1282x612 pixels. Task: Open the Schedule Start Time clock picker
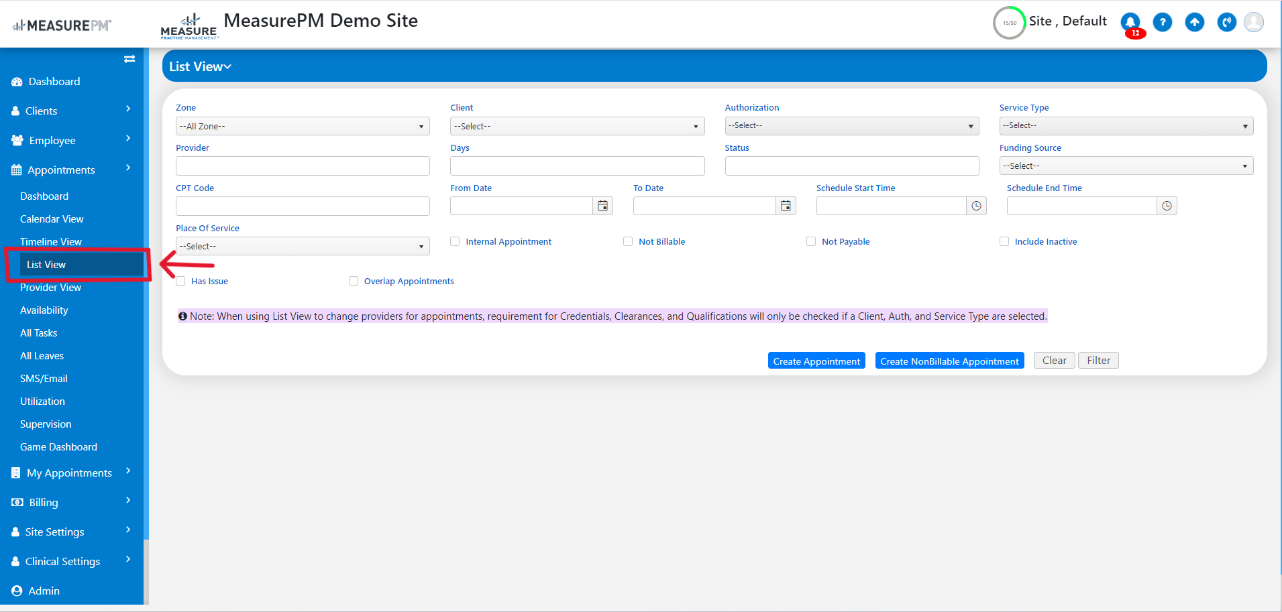(976, 206)
